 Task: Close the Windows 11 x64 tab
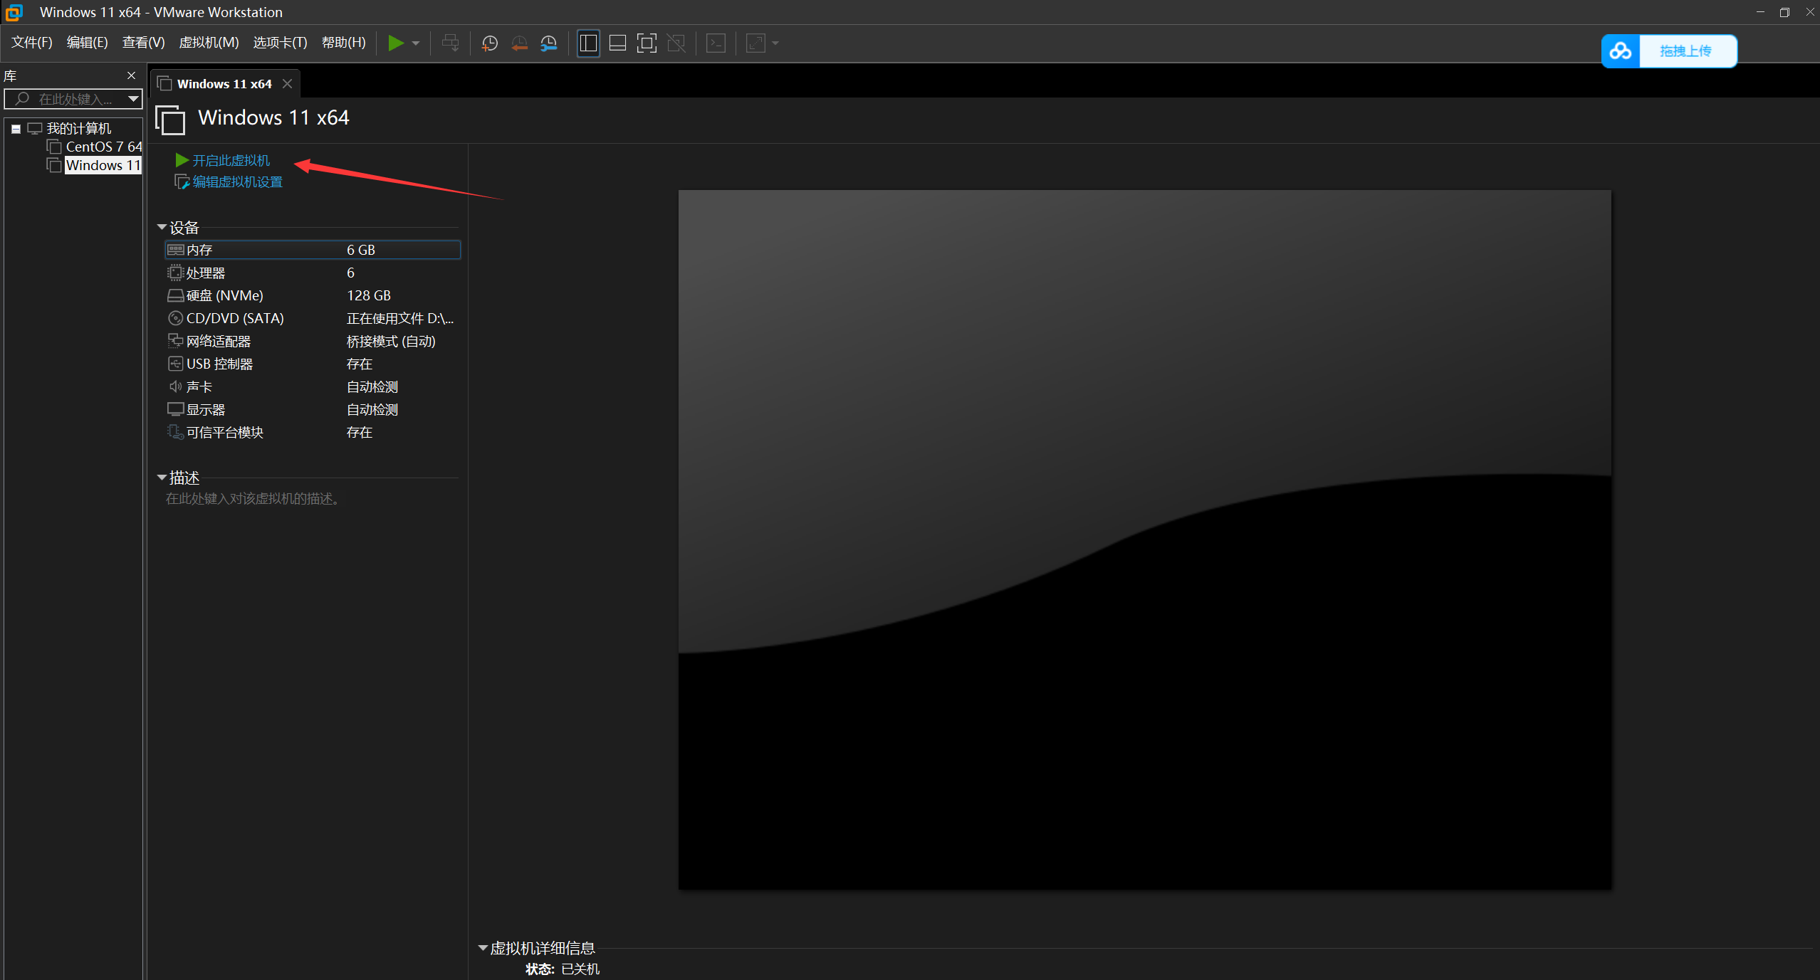[287, 84]
